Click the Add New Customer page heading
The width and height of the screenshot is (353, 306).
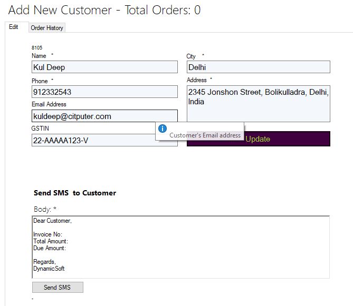pos(104,10)
